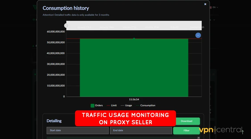This screenshot has height=139, width=251.
Task: Click the Consumption history title
Action: [x=66, y=8]
